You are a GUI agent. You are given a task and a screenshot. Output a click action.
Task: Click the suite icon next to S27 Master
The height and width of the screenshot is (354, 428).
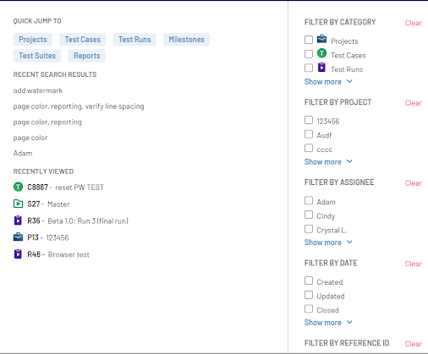pos(18,204)
